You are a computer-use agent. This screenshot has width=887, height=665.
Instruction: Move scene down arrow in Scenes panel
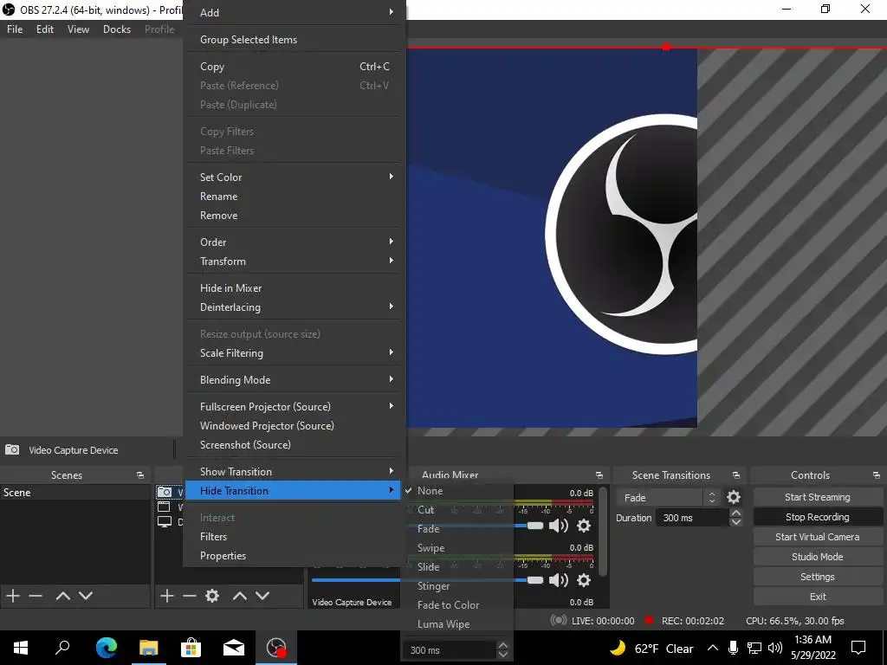coord(86,596)
